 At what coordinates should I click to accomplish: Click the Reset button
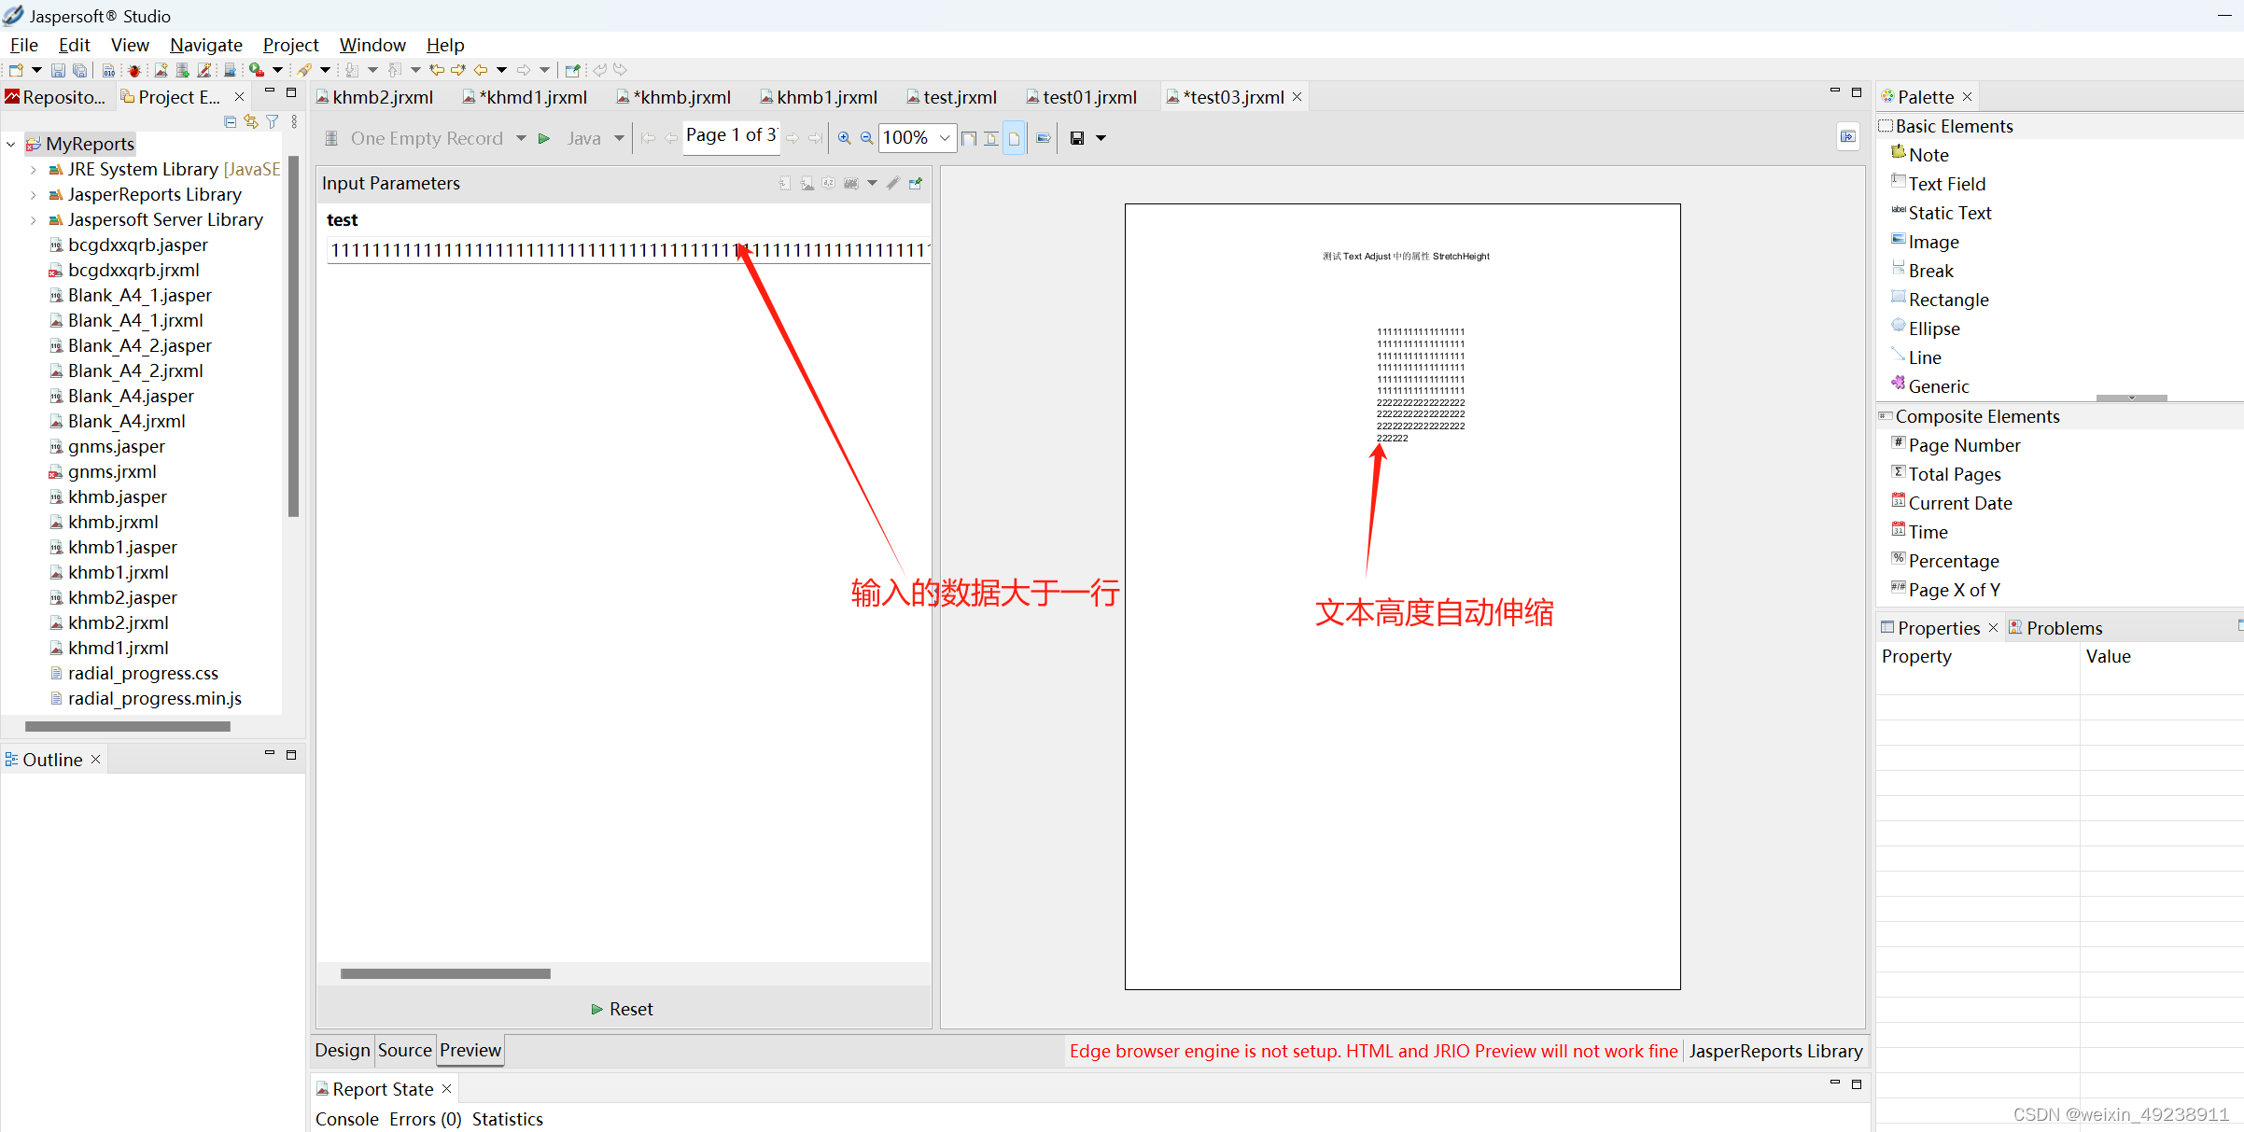click(x=621, y=1009)
